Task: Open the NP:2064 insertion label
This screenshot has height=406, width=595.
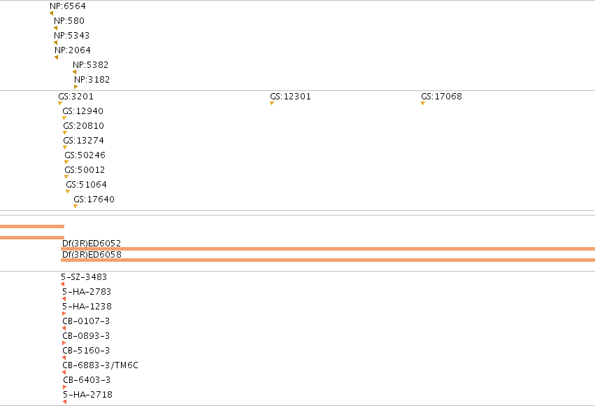Action: click(73, 50)
